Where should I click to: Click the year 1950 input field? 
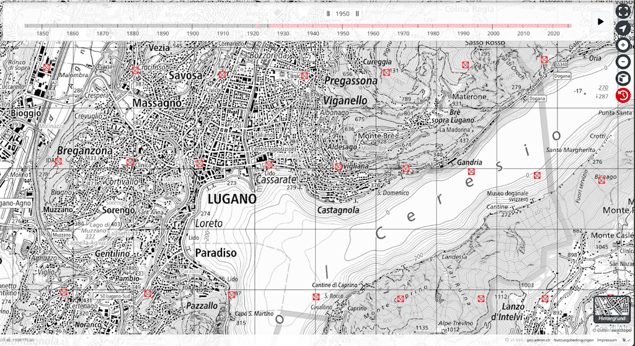(342, 13)
